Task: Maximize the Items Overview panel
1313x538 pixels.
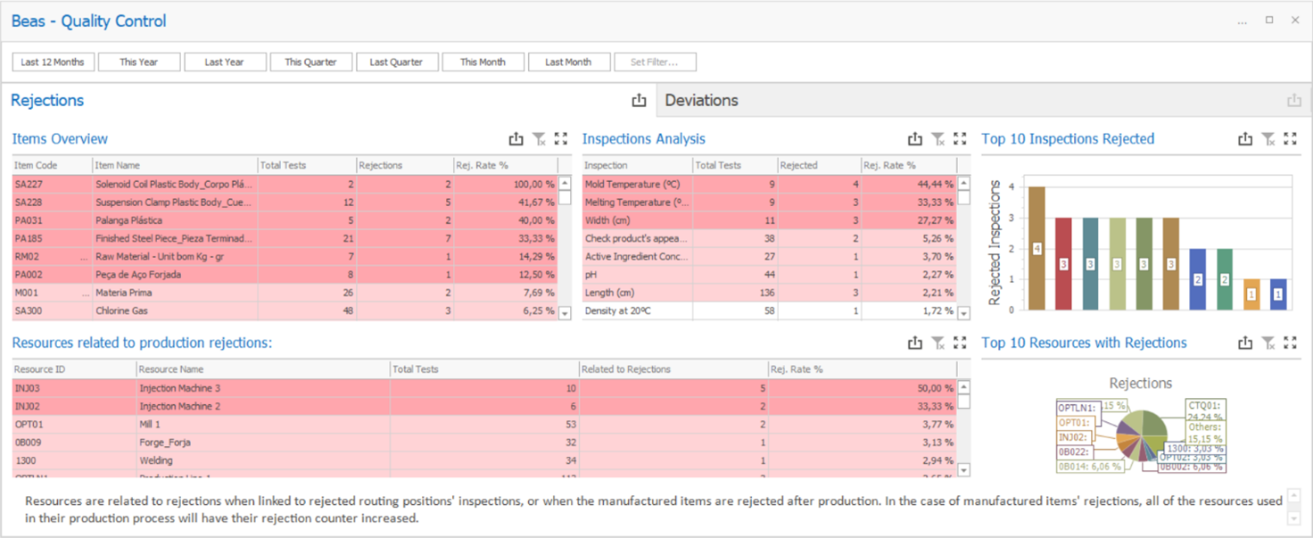Action: [x=560, y=139]
